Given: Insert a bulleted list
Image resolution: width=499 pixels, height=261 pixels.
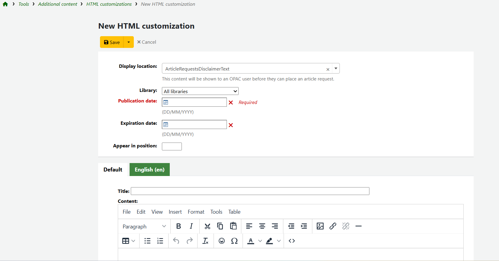Looking at the screenshot, I should click(147, 241).
